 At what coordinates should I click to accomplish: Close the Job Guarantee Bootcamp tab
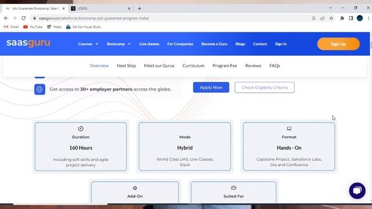click(x=63, y=9)
